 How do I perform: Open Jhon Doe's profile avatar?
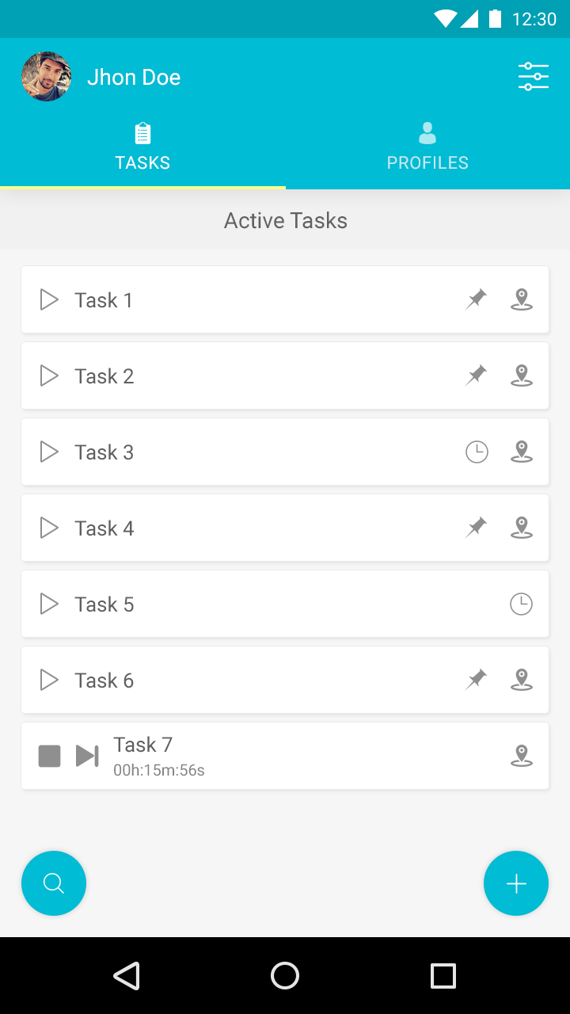[47, 77]
